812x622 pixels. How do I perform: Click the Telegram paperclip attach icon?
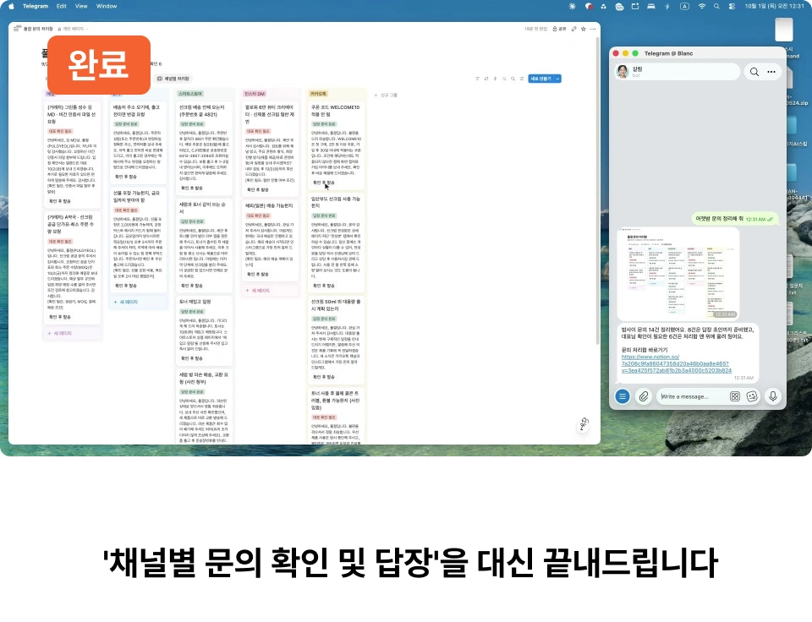tap(643, 396)
